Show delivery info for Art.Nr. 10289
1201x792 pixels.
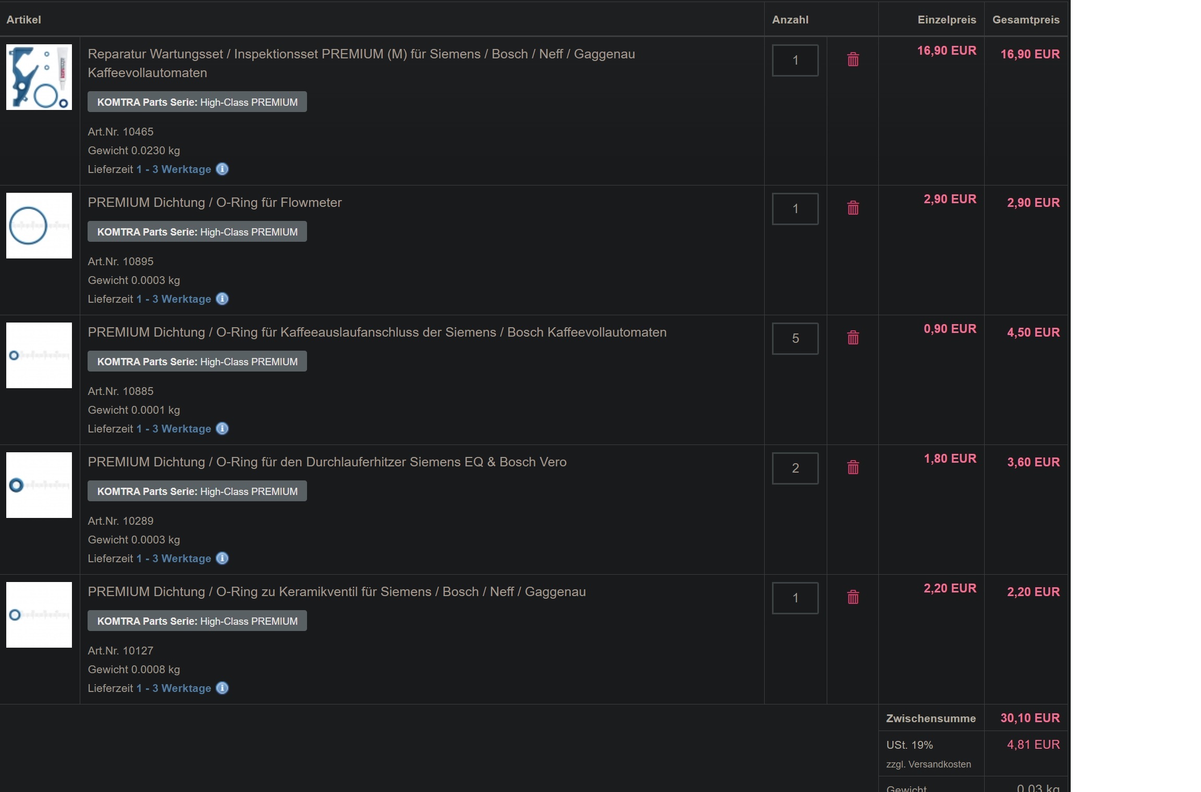coord(222,558)
